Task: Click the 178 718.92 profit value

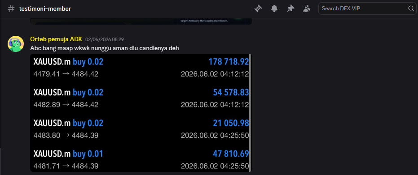Action: point(229,62)
